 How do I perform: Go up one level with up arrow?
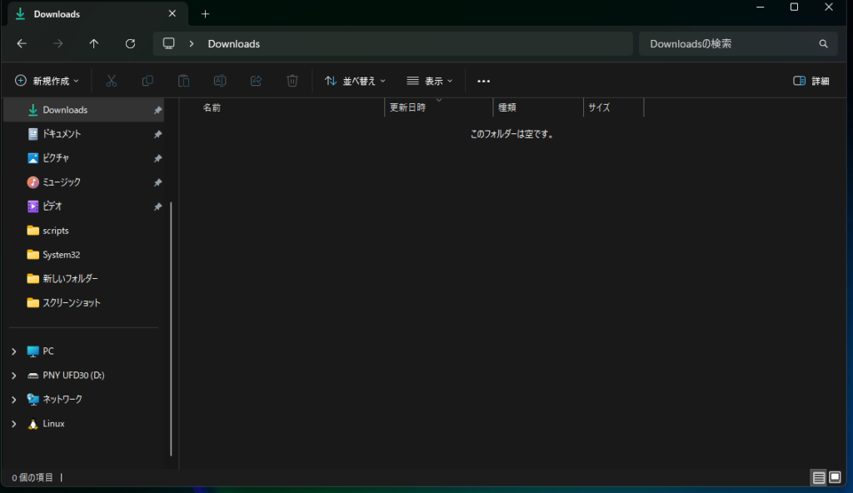tap(94, 44)
